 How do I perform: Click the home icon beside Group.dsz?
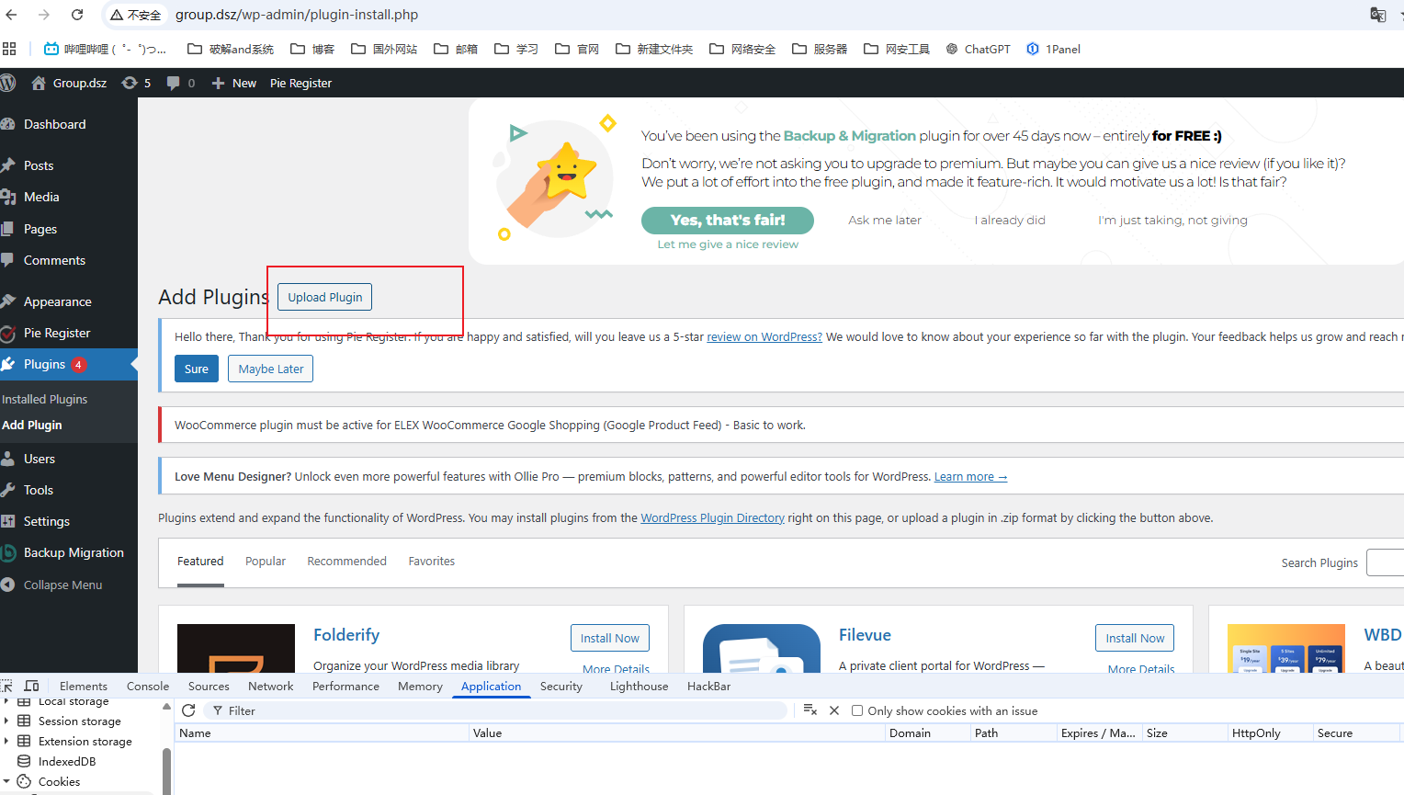pyautogui.click(x=39, y=83)
